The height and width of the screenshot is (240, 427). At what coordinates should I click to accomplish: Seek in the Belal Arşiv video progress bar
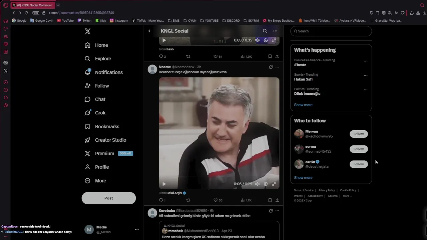coord(219,177)
